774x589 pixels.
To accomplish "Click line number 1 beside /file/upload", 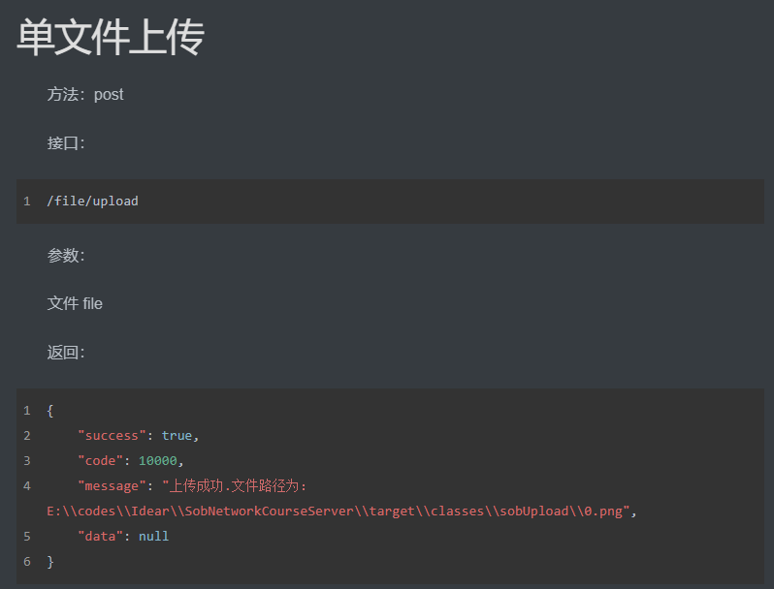I will [27, 201].
